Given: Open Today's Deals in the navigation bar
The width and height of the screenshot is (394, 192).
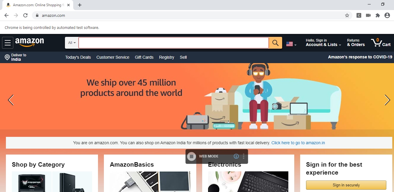Looking at the screenshot, I should point(78,57).
